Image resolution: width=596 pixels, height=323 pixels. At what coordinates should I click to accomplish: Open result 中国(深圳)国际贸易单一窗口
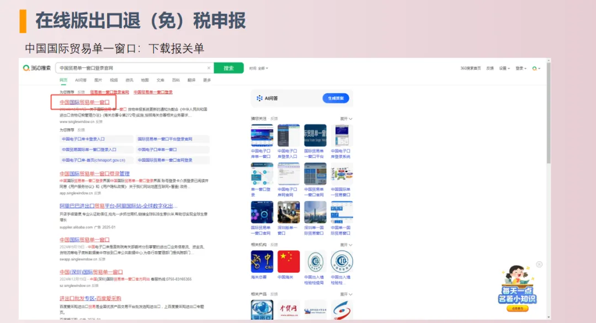pos(91,272)
